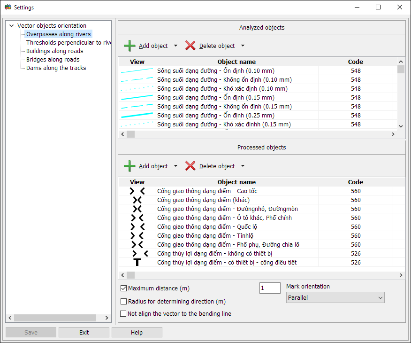The image size is (411, 343).
Task: Select symbol icon of không có thiết bị row
Action: pos(140,254)
